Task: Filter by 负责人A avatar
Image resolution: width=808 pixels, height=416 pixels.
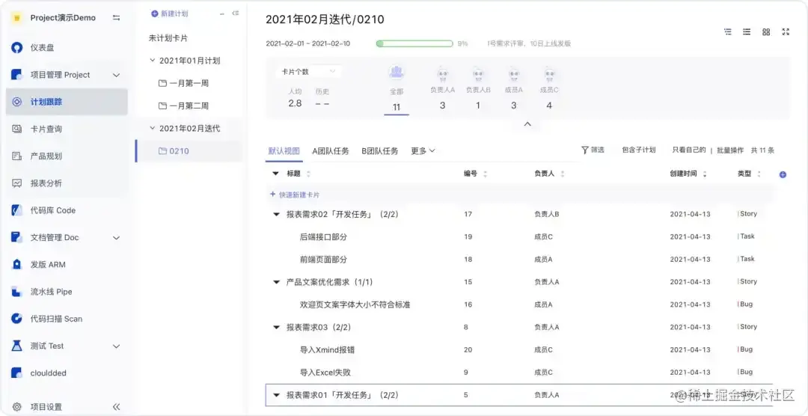Action: tap(443, 75)
